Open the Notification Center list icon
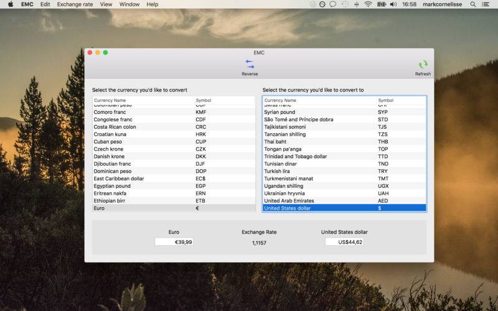Screen dimensions: 498x311 [486, 4]
